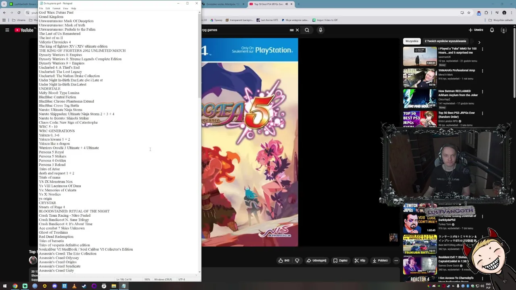Click the Utwórz create button
Viewport: 516px width, 290px height.
click(476, 30)
